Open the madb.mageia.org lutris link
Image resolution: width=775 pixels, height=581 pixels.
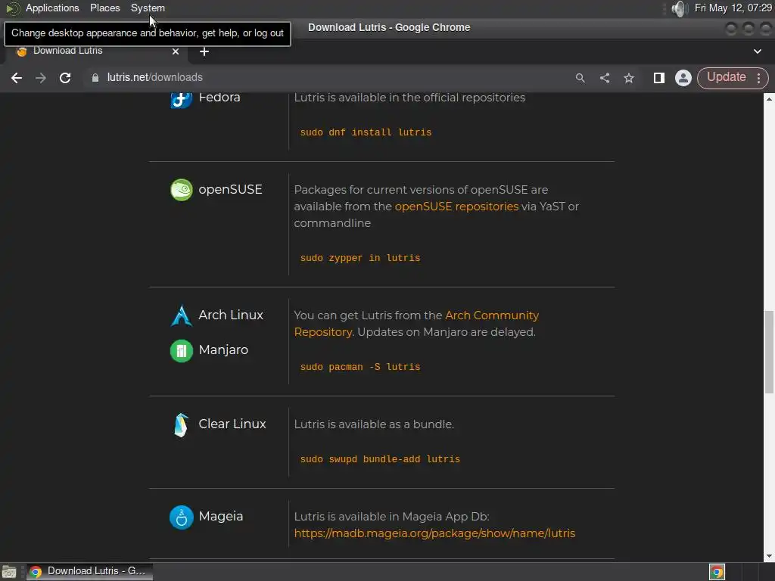click(434, 533)
